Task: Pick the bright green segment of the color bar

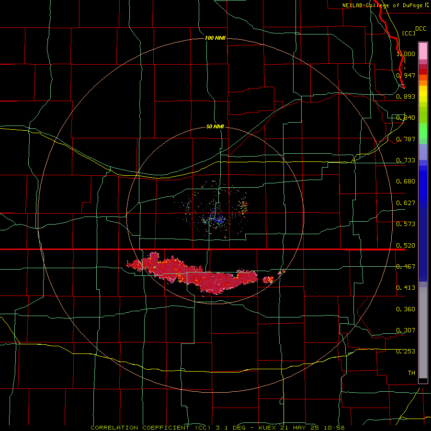Action: (423, 131)
